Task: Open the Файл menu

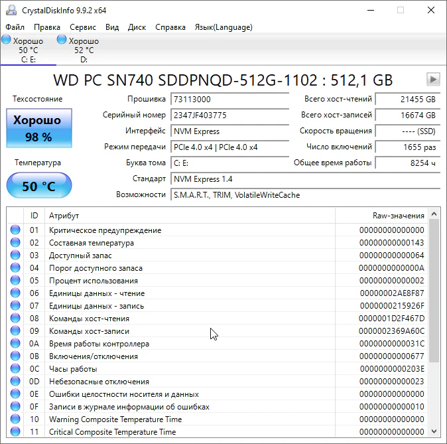Action: 15,27
